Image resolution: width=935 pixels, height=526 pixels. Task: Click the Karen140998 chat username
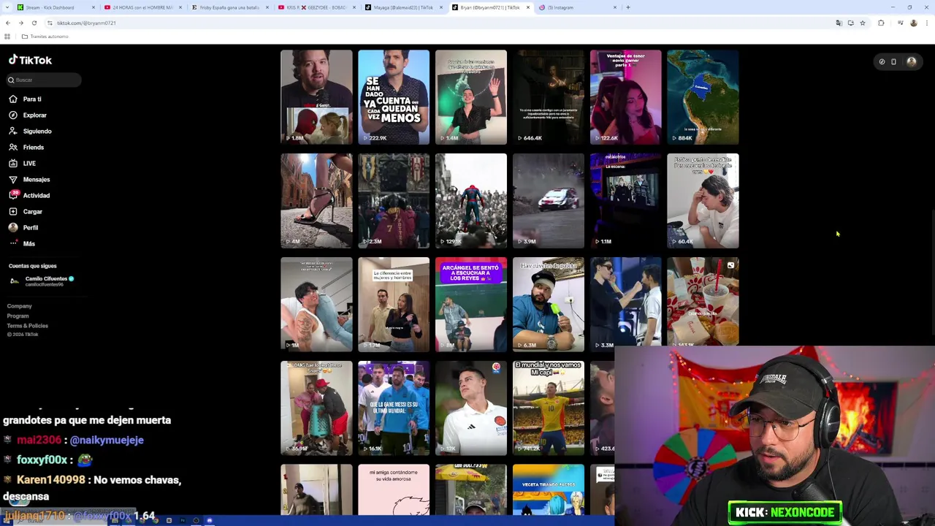point(51,480)
